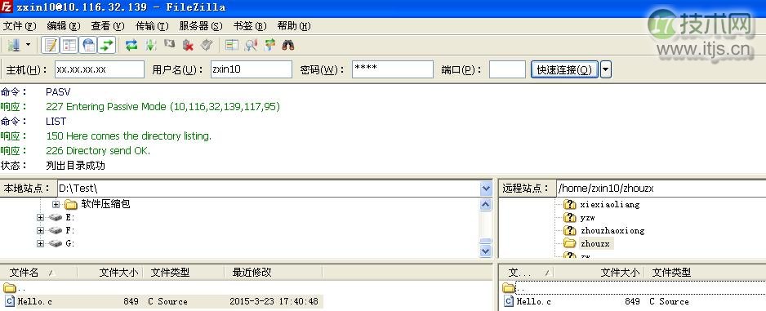
Task: Open the 书签(B) menu
Action: (250, 26)
